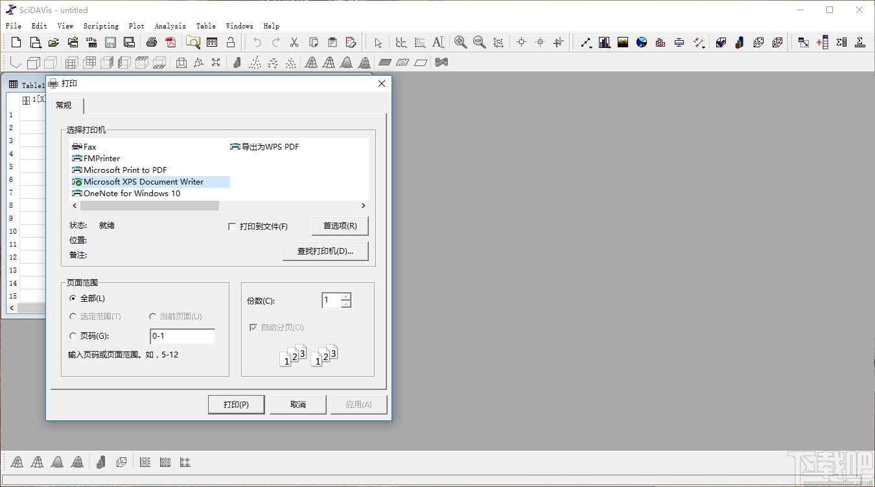Screen dimensions: 875x487
Task: Click the printer list right scroll arrow
Action: 363,205
